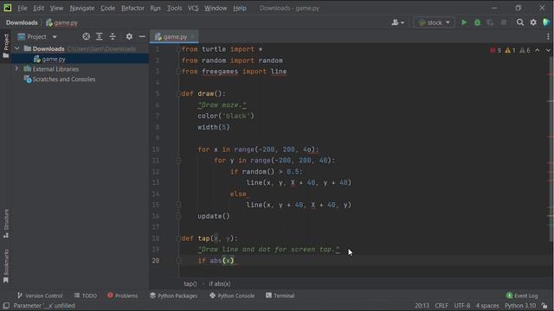Image resolution: width=554 pixels, height=311 pixels.
Task: Open the Tools menu
Action: 174,8
